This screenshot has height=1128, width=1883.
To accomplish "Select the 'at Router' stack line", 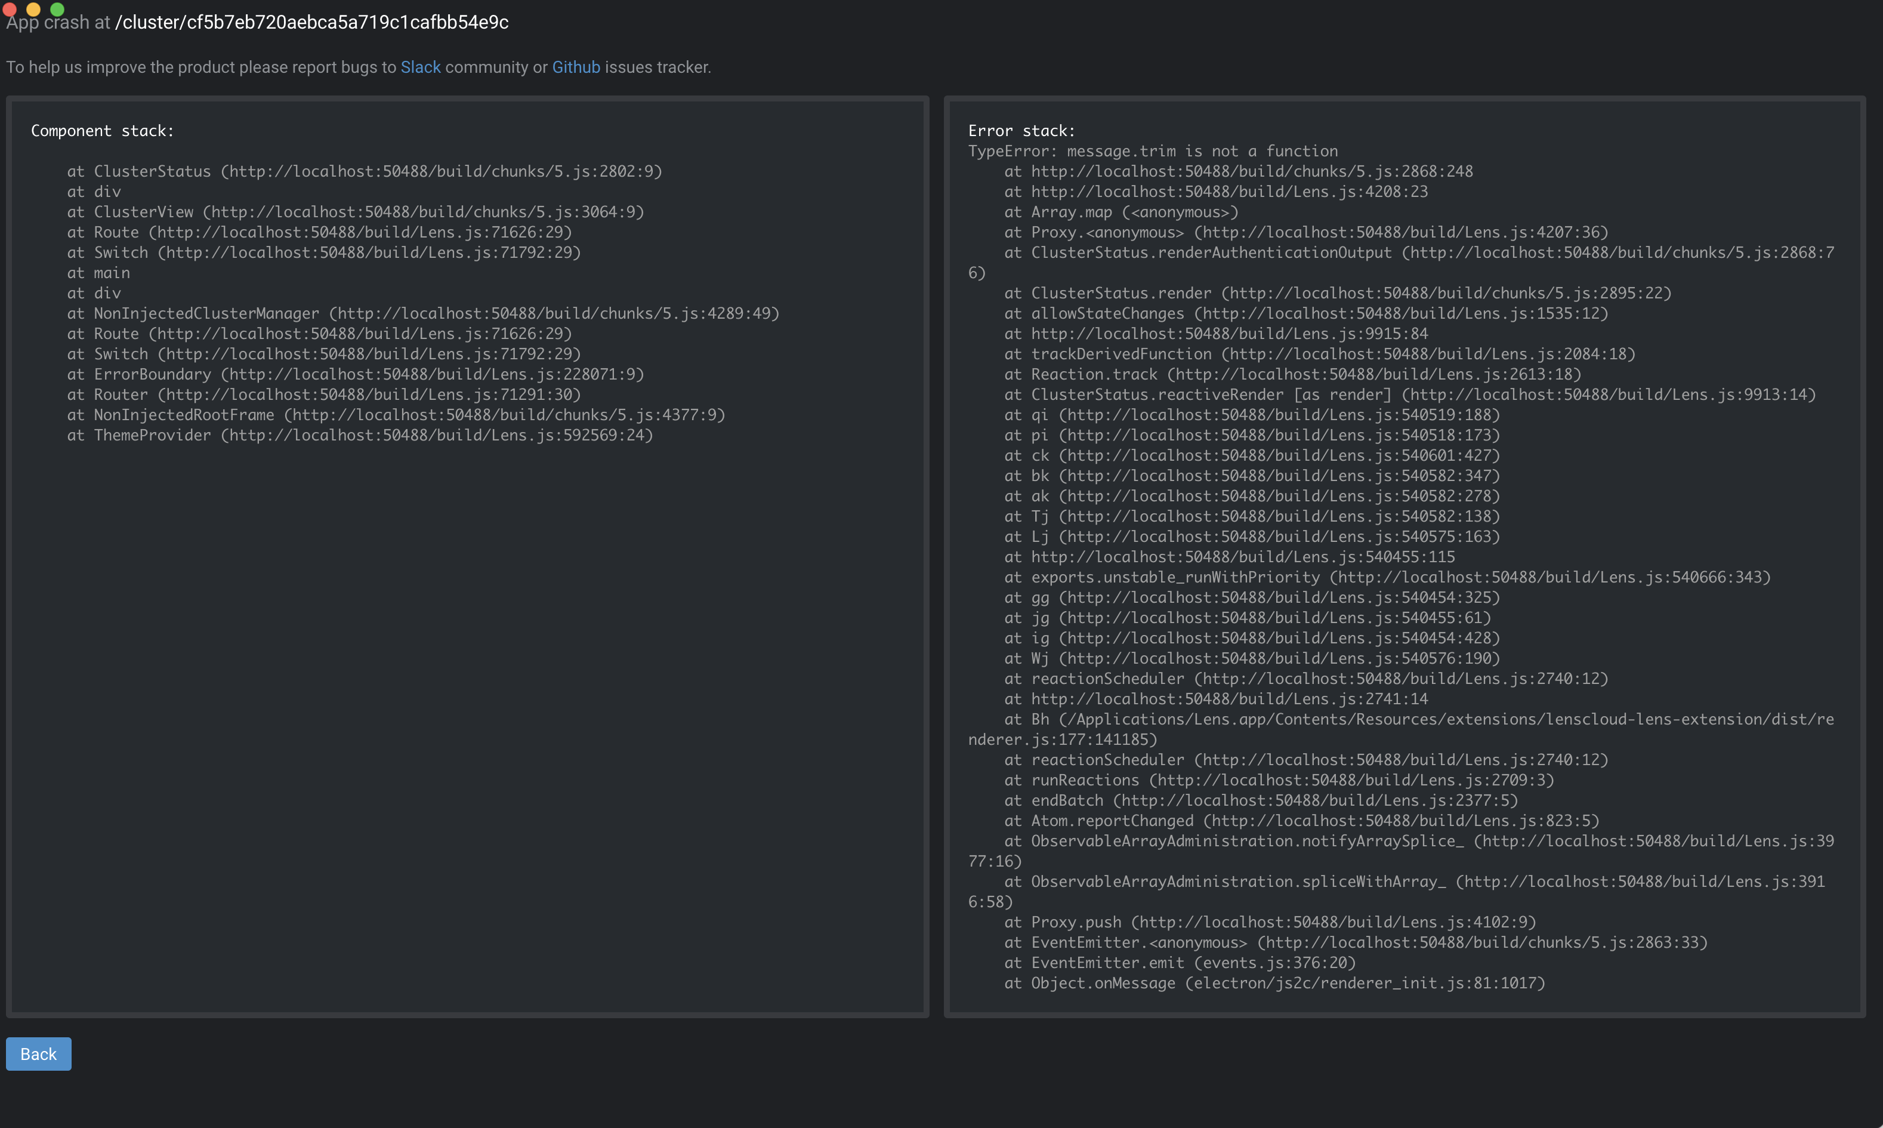I will 324,395.
